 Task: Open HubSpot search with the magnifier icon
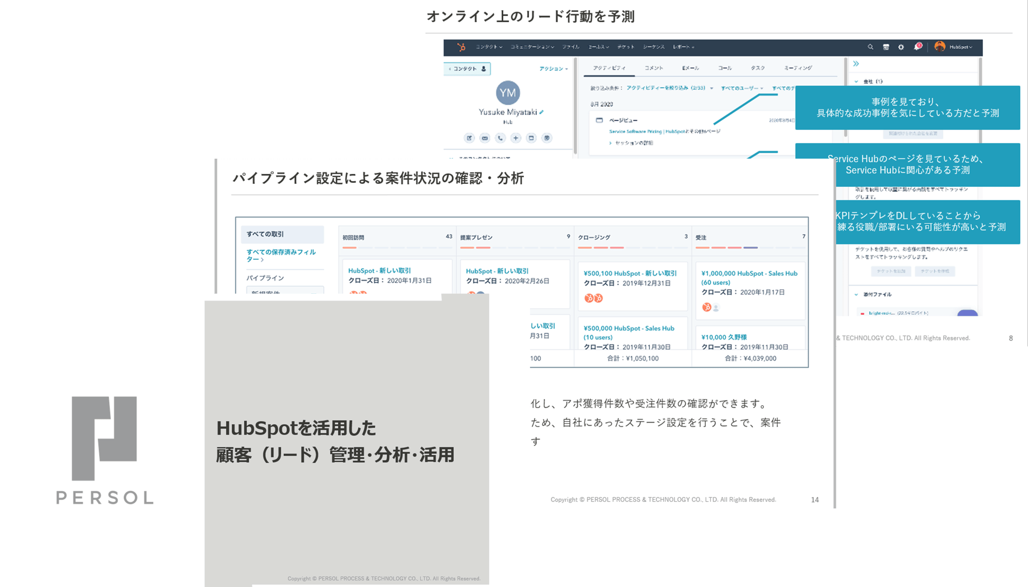pos(871,47)
